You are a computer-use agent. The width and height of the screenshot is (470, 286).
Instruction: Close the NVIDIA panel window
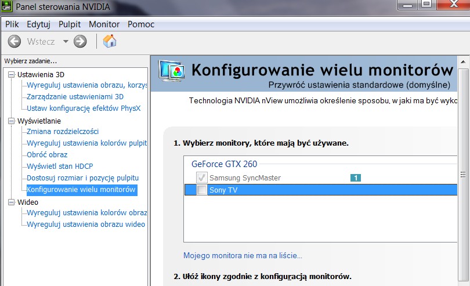[454, 4]
